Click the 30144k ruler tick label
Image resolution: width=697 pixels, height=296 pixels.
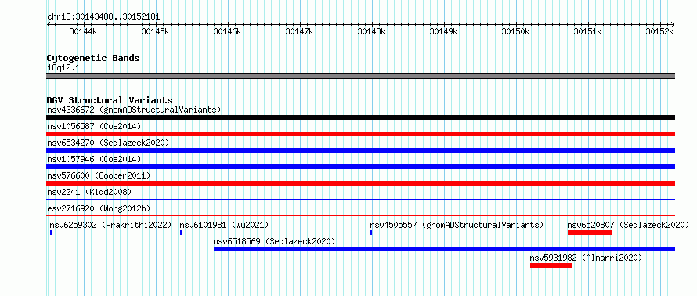(82, 31)
